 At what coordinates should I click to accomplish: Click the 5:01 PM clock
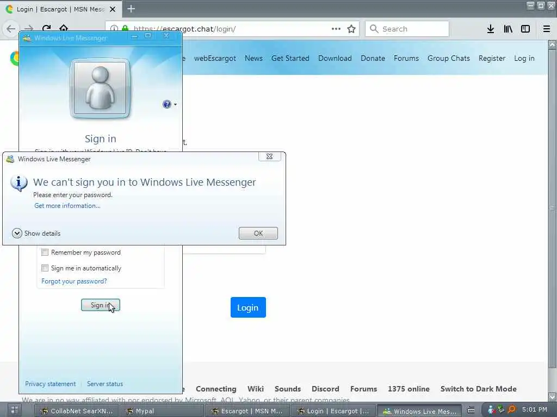tap(535, 409)
